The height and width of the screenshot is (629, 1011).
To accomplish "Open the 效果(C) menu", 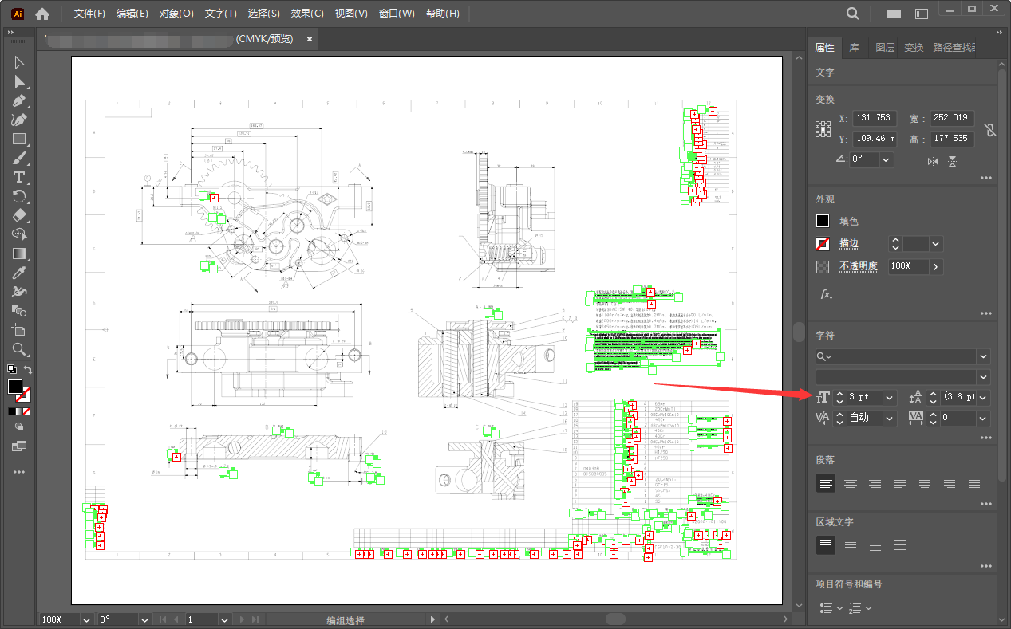I will click(x=307, y=14).
